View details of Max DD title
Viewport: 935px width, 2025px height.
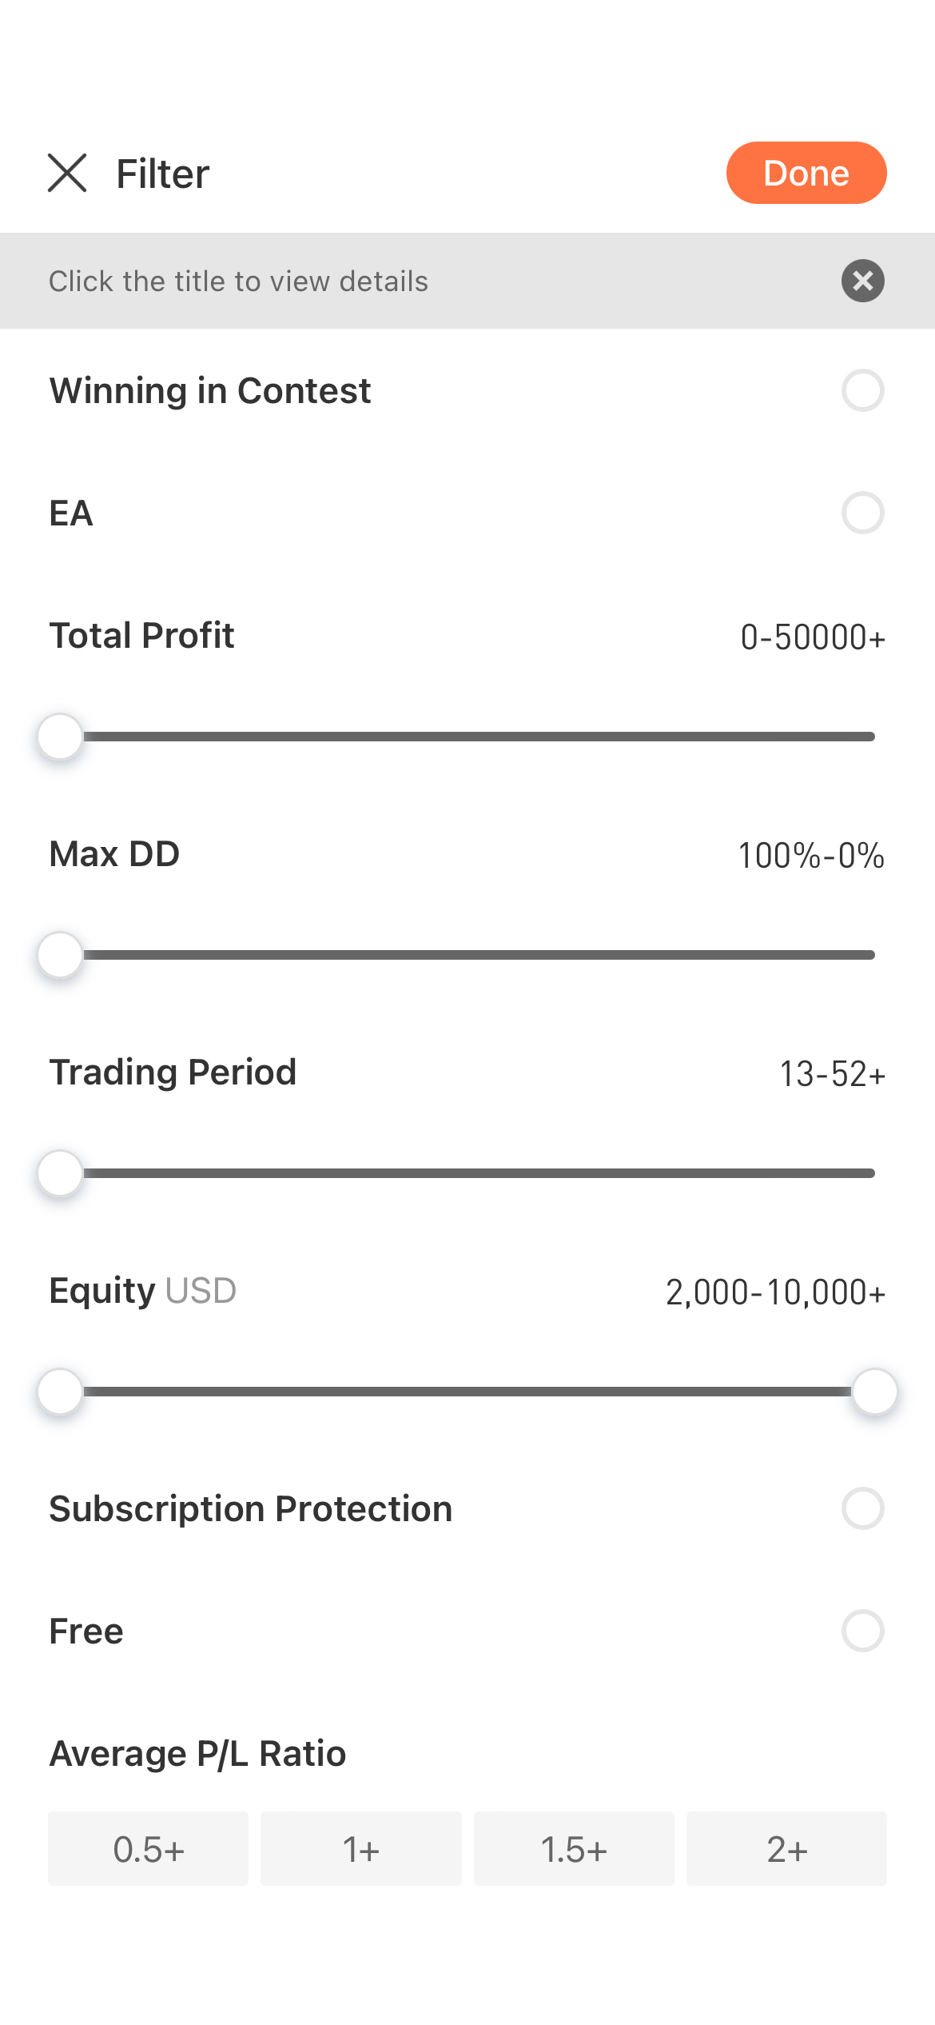click(x=114, y=854)
